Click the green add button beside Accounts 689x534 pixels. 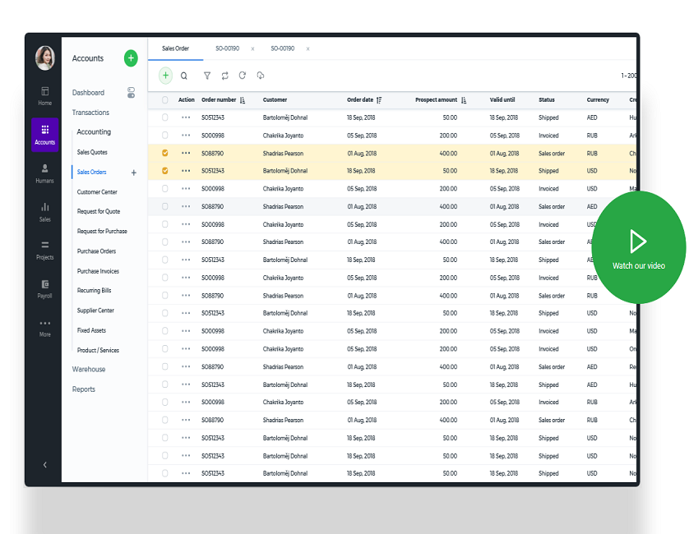[x=131, y=58]
